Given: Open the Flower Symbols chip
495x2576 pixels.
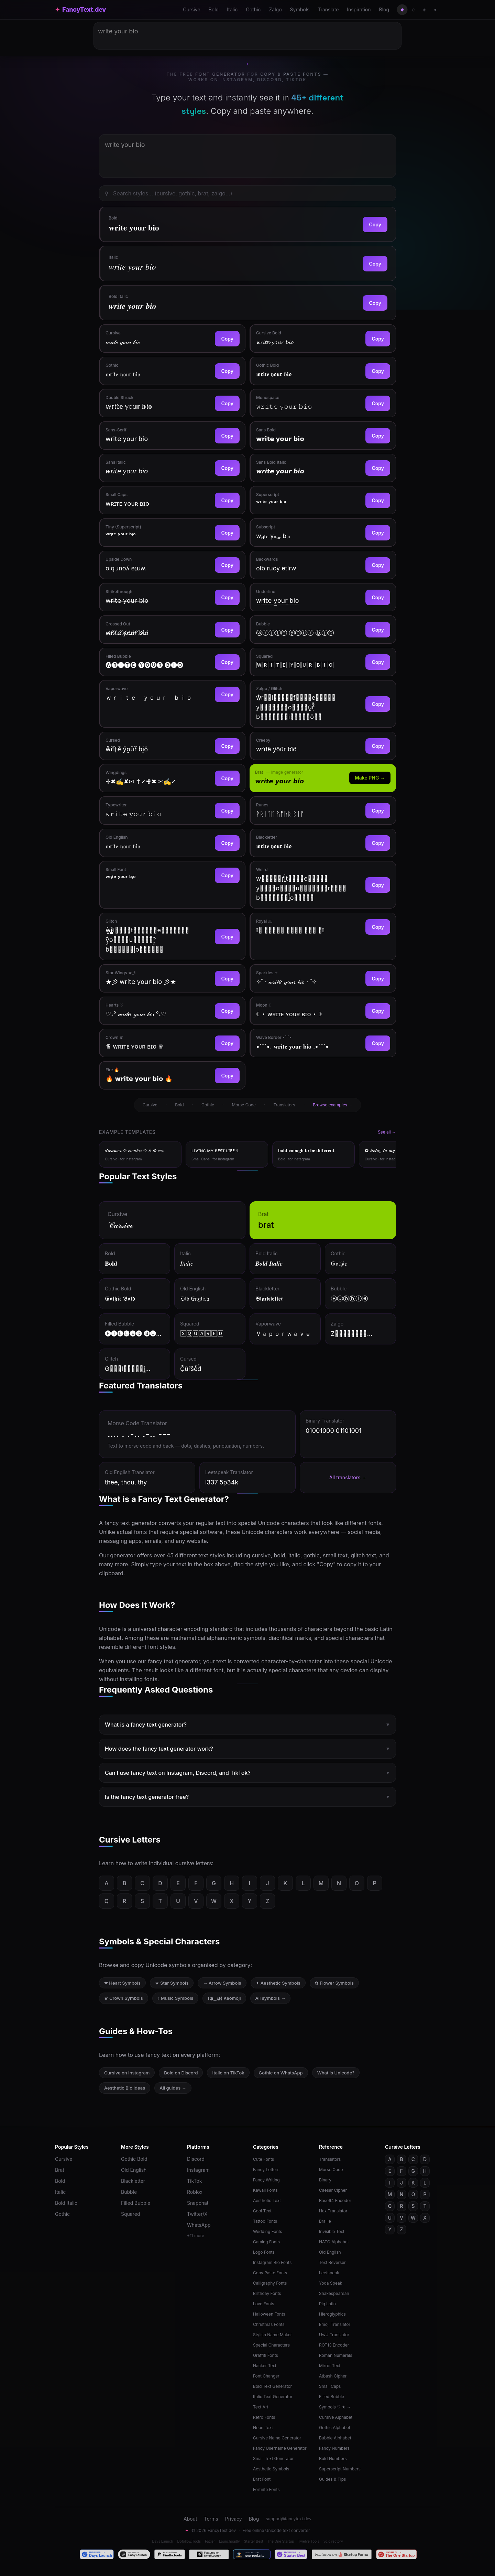Looking at the screenshot, I should [334, 1983].
